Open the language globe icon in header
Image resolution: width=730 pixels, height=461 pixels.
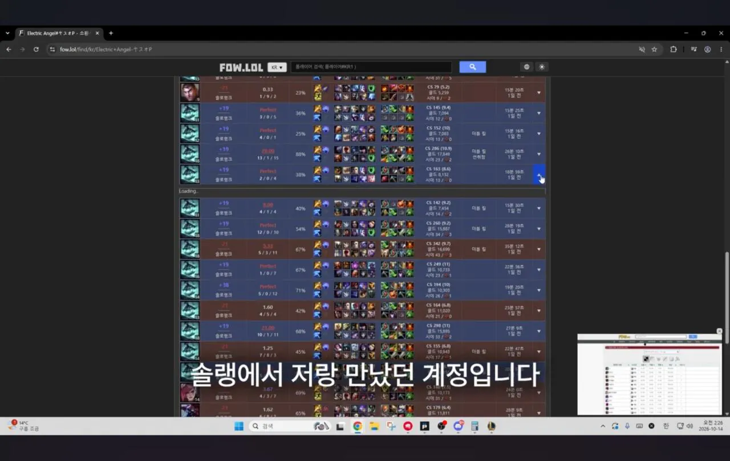526,67
